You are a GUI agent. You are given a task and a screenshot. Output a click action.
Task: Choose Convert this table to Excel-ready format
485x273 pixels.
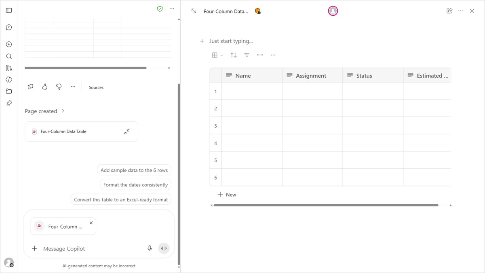pos(121,199)
